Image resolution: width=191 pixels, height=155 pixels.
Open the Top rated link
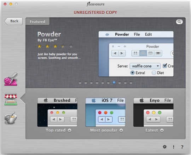58,131
